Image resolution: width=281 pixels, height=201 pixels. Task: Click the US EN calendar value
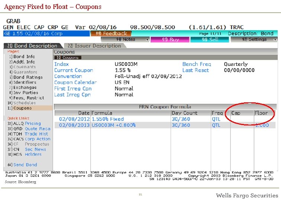[122, 83]
